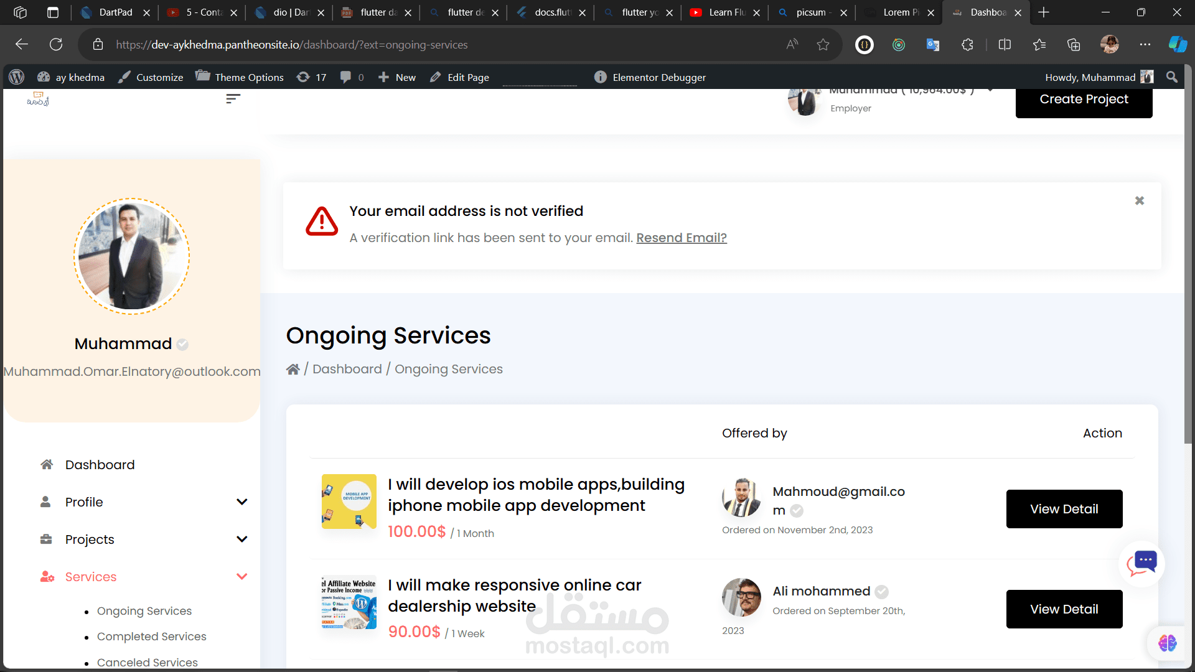Viewport: 1195px width, 672px height.
Task: Open the Dashboard sidebar item
Action: pyautogui.click(x=100, y=465)
